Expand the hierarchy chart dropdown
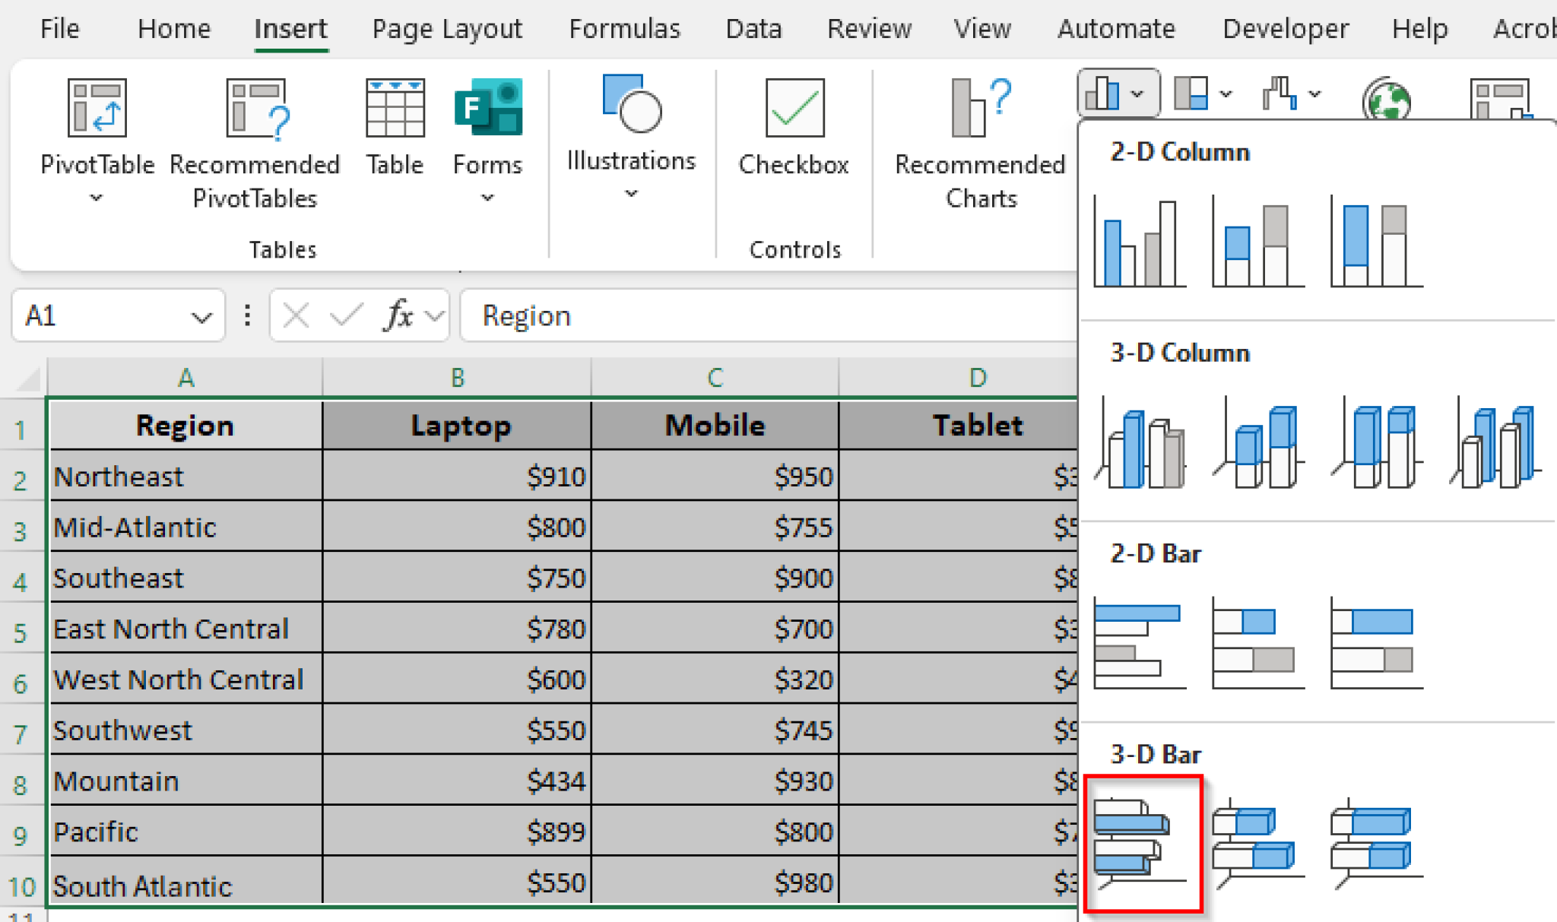Screen dimensions: 1557x922 click(x=1224, y=94)
